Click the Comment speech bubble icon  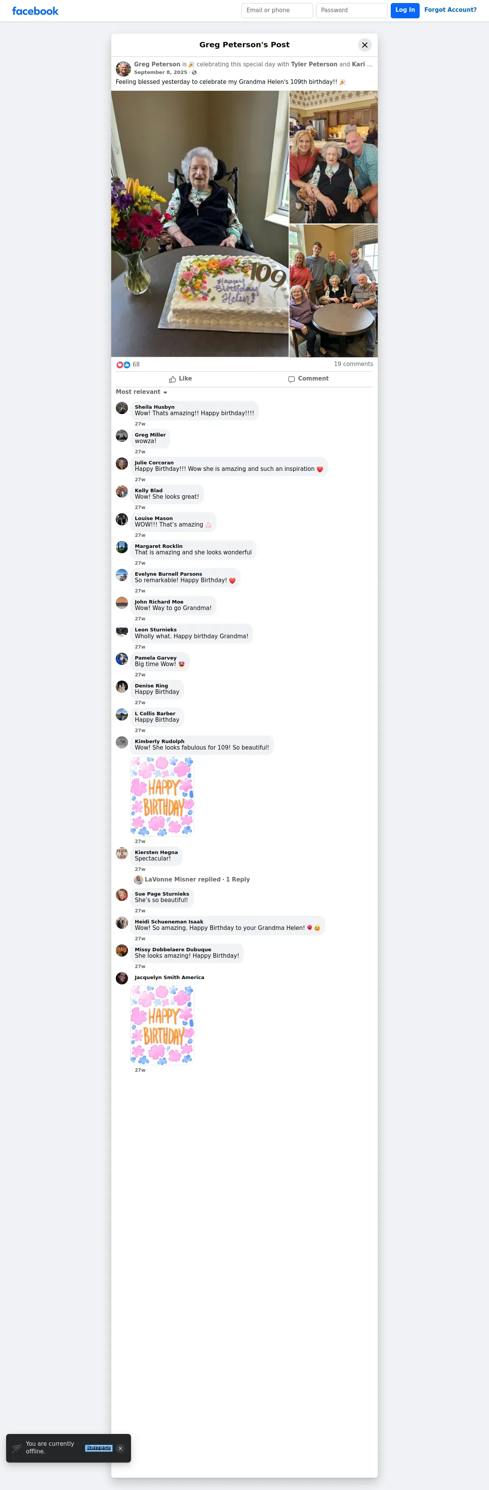pos(291,379)
